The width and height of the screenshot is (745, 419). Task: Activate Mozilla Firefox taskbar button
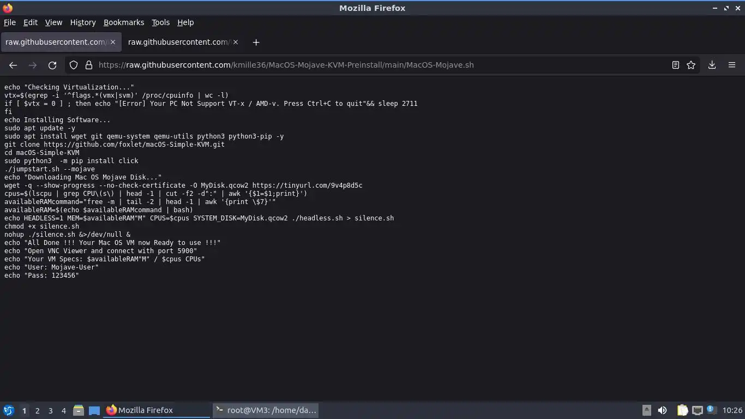click(157, 410)
